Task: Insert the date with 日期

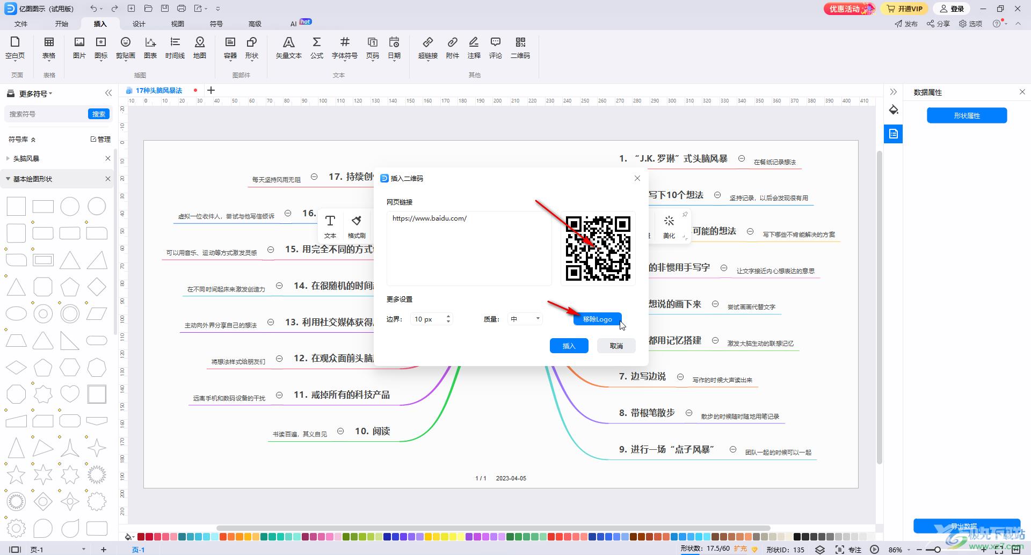Action: (x=394, y=48)
